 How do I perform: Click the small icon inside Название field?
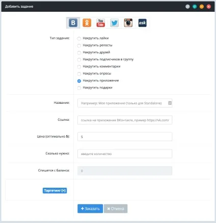tap(170, 103)
